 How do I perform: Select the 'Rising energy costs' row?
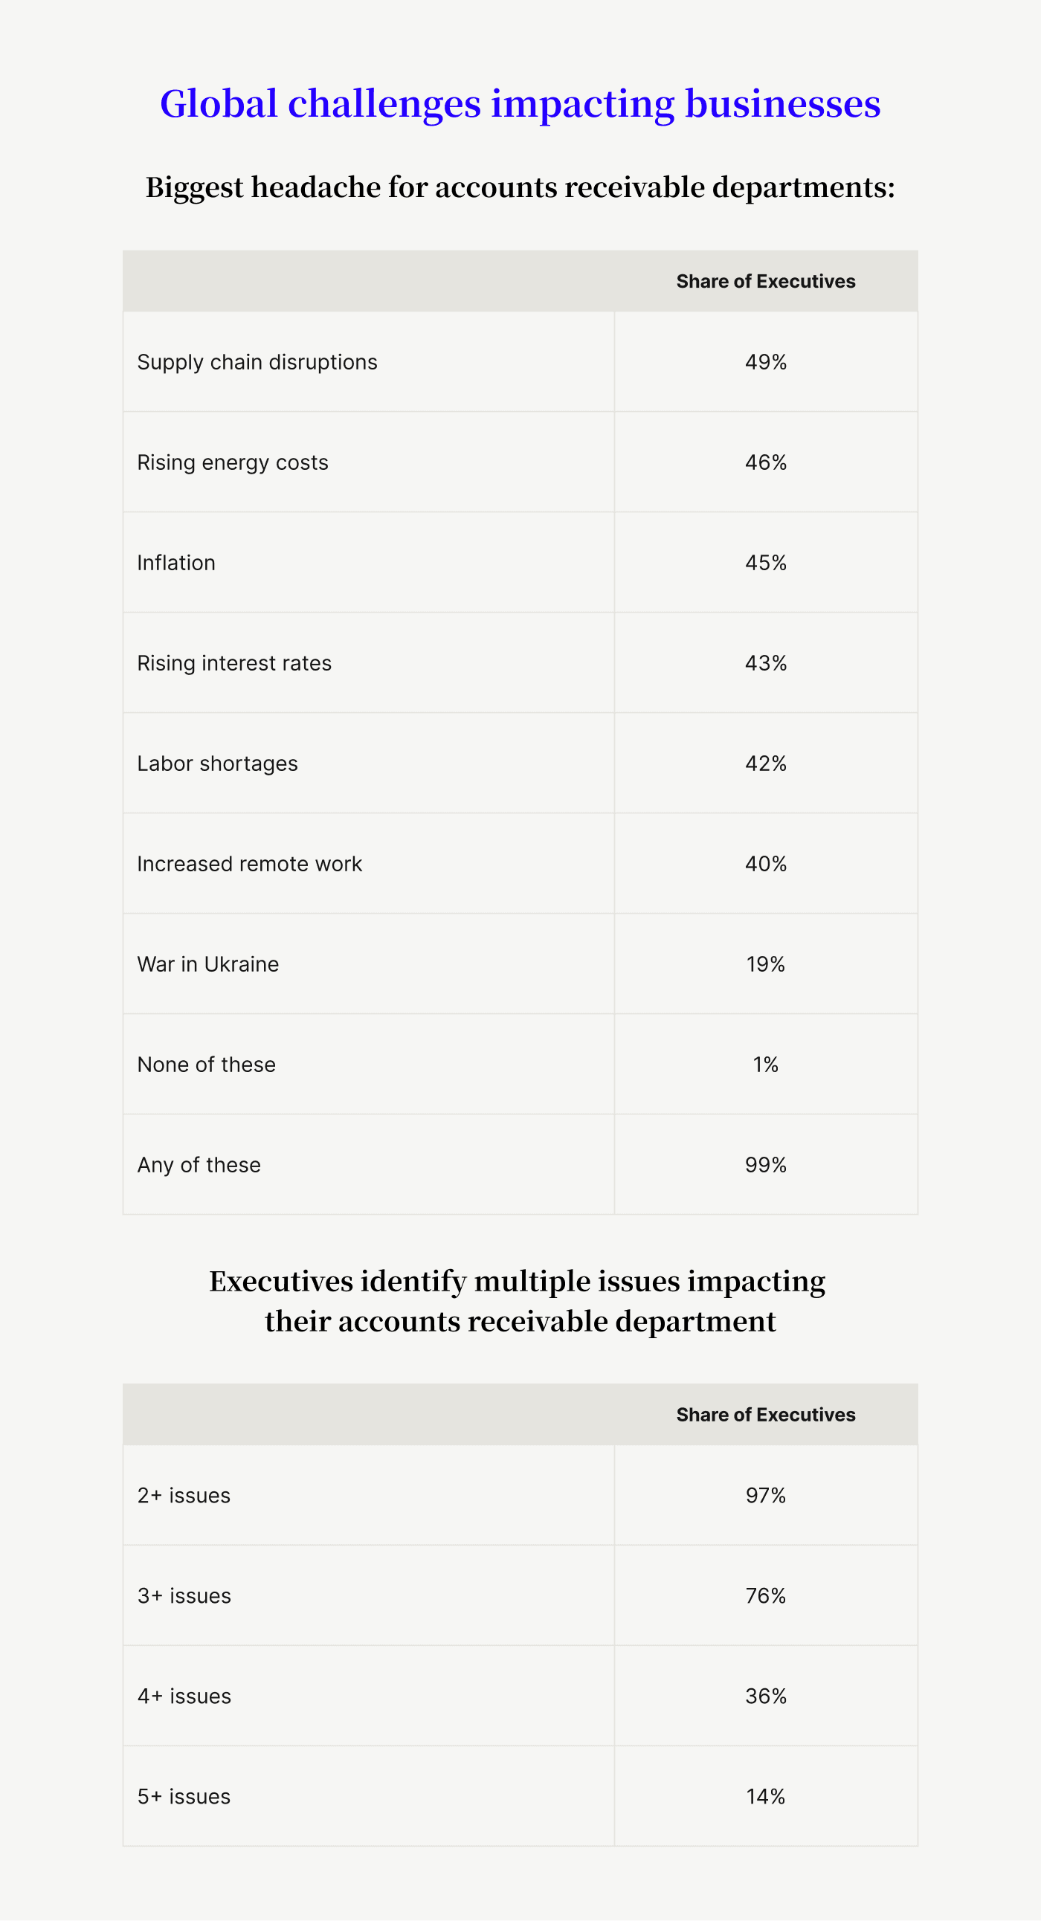point(233,463)
